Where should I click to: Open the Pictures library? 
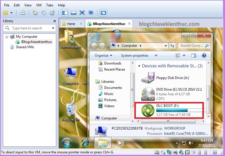(x=107, y=100)
